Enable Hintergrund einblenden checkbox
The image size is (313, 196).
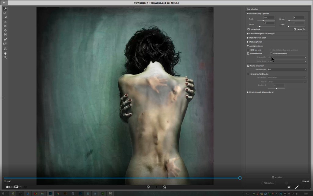coord(248,74)
